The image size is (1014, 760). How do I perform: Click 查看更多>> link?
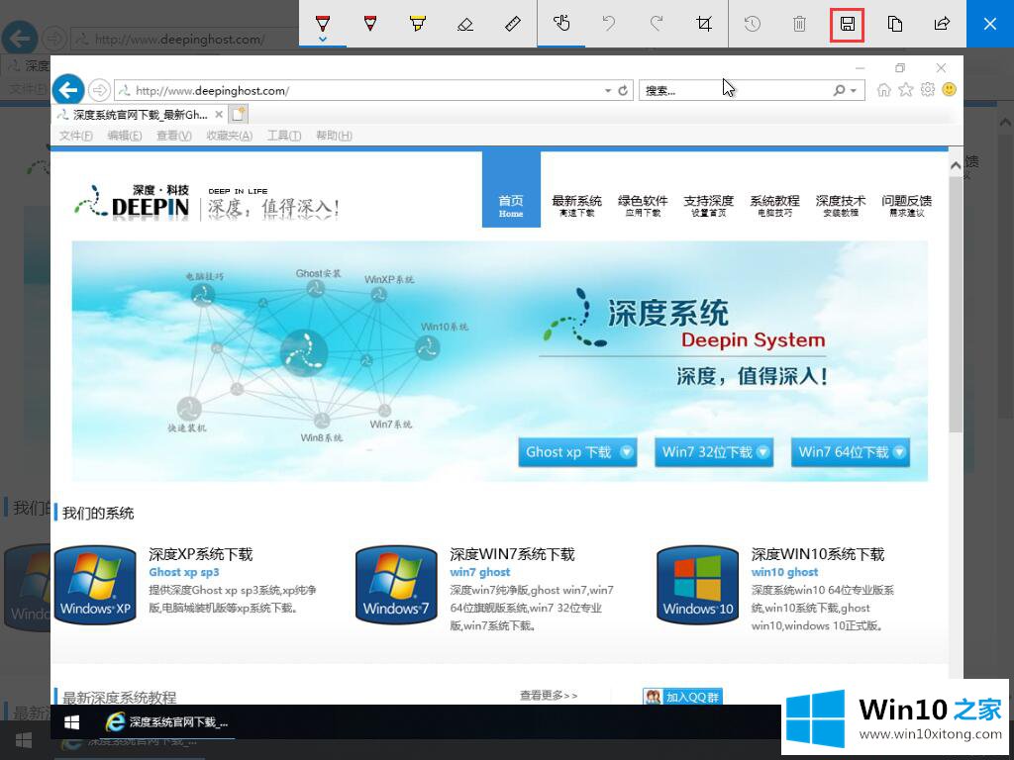coord(549,696)
